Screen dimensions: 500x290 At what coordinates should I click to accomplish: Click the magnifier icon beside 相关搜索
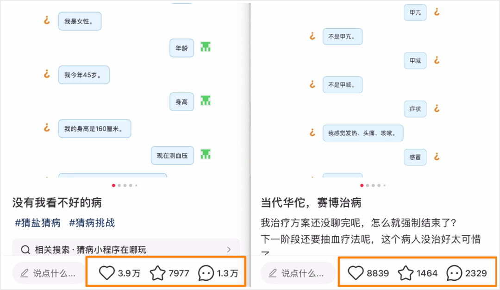[x=26, y=250]
